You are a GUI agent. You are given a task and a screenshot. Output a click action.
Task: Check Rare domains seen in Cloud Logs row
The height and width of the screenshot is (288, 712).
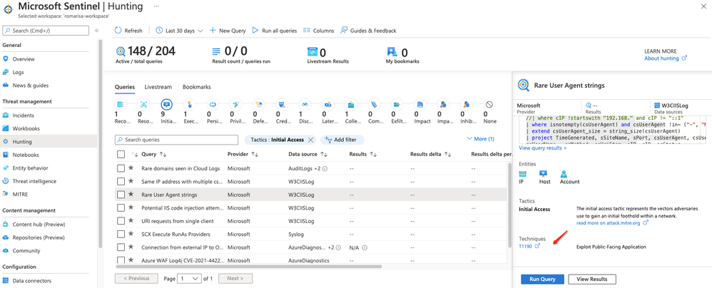121,168
